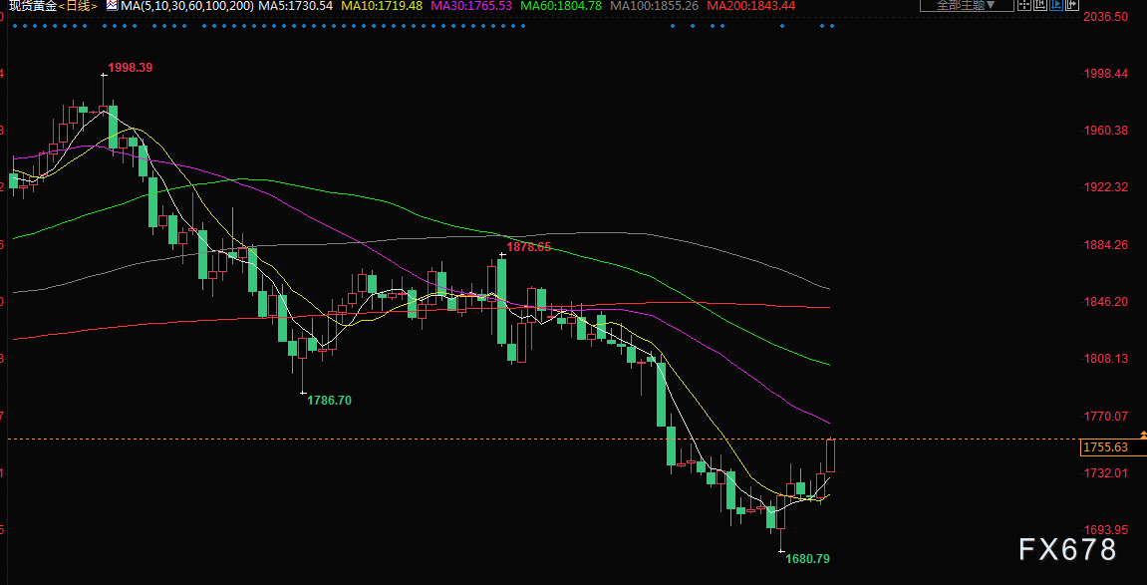Click the 1998.44 price axis label
Image resolution: width=1147 pixels, height=585 pixels.
point(1107,73)
